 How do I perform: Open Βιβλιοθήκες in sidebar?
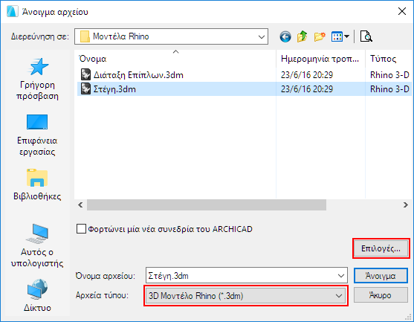[37, 184]
